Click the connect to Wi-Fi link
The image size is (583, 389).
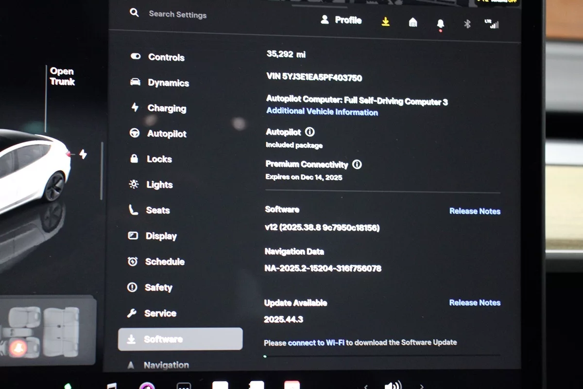coord(315,342)
